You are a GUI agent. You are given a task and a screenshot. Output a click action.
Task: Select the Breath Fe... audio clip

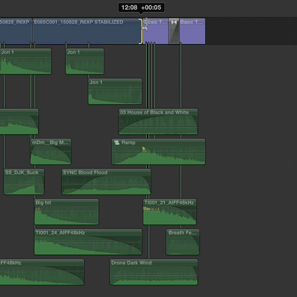[183, 242]
